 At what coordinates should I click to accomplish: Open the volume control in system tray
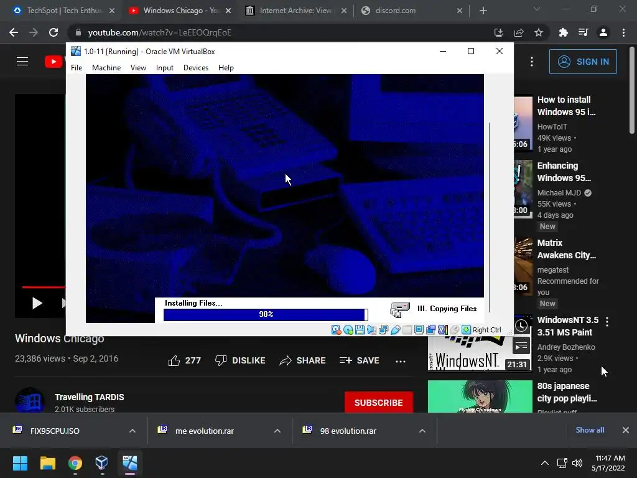tap(577, 463)
